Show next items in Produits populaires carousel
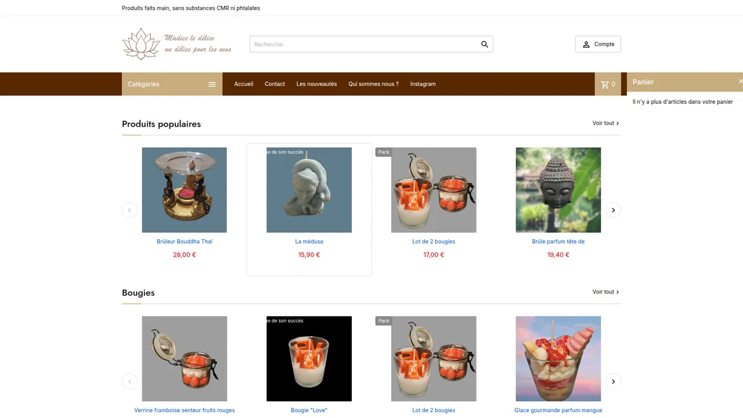743x418 pixels. (x=614, y=210)
